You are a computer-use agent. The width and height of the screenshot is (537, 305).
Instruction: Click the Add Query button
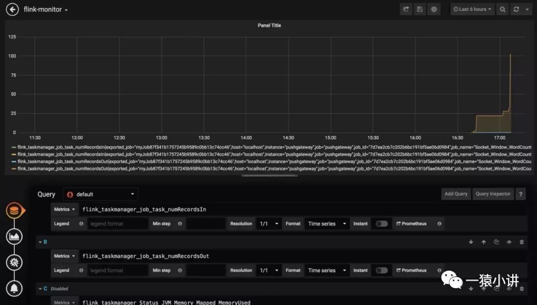click(x=456, y=194)
